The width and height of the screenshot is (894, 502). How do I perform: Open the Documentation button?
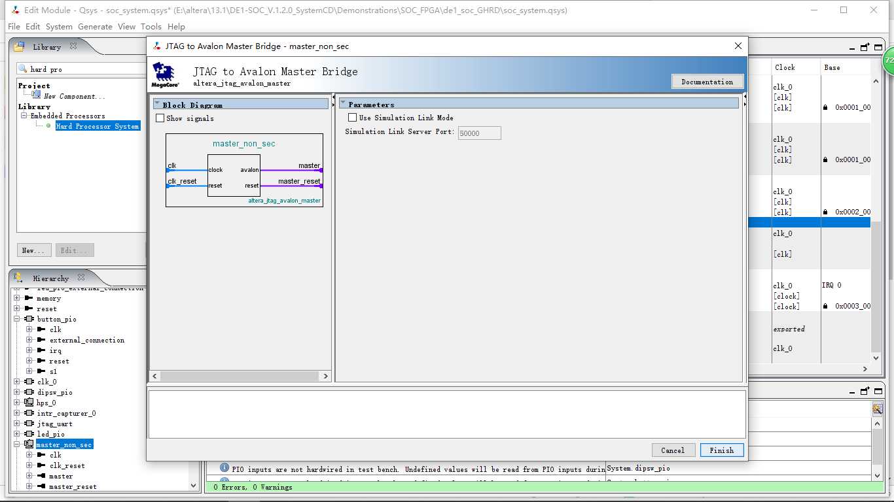(707, 82)
